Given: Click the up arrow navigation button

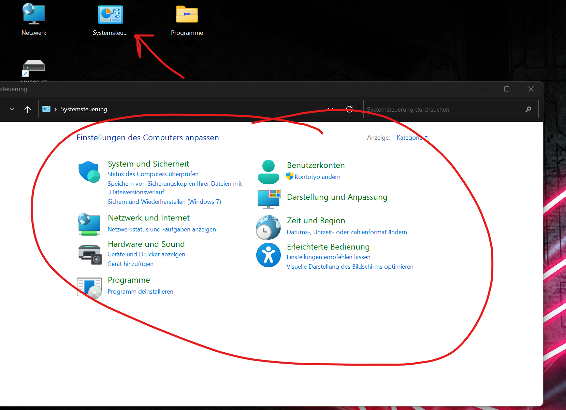Looking at the screenshot, I should click(x=28, y=109).
